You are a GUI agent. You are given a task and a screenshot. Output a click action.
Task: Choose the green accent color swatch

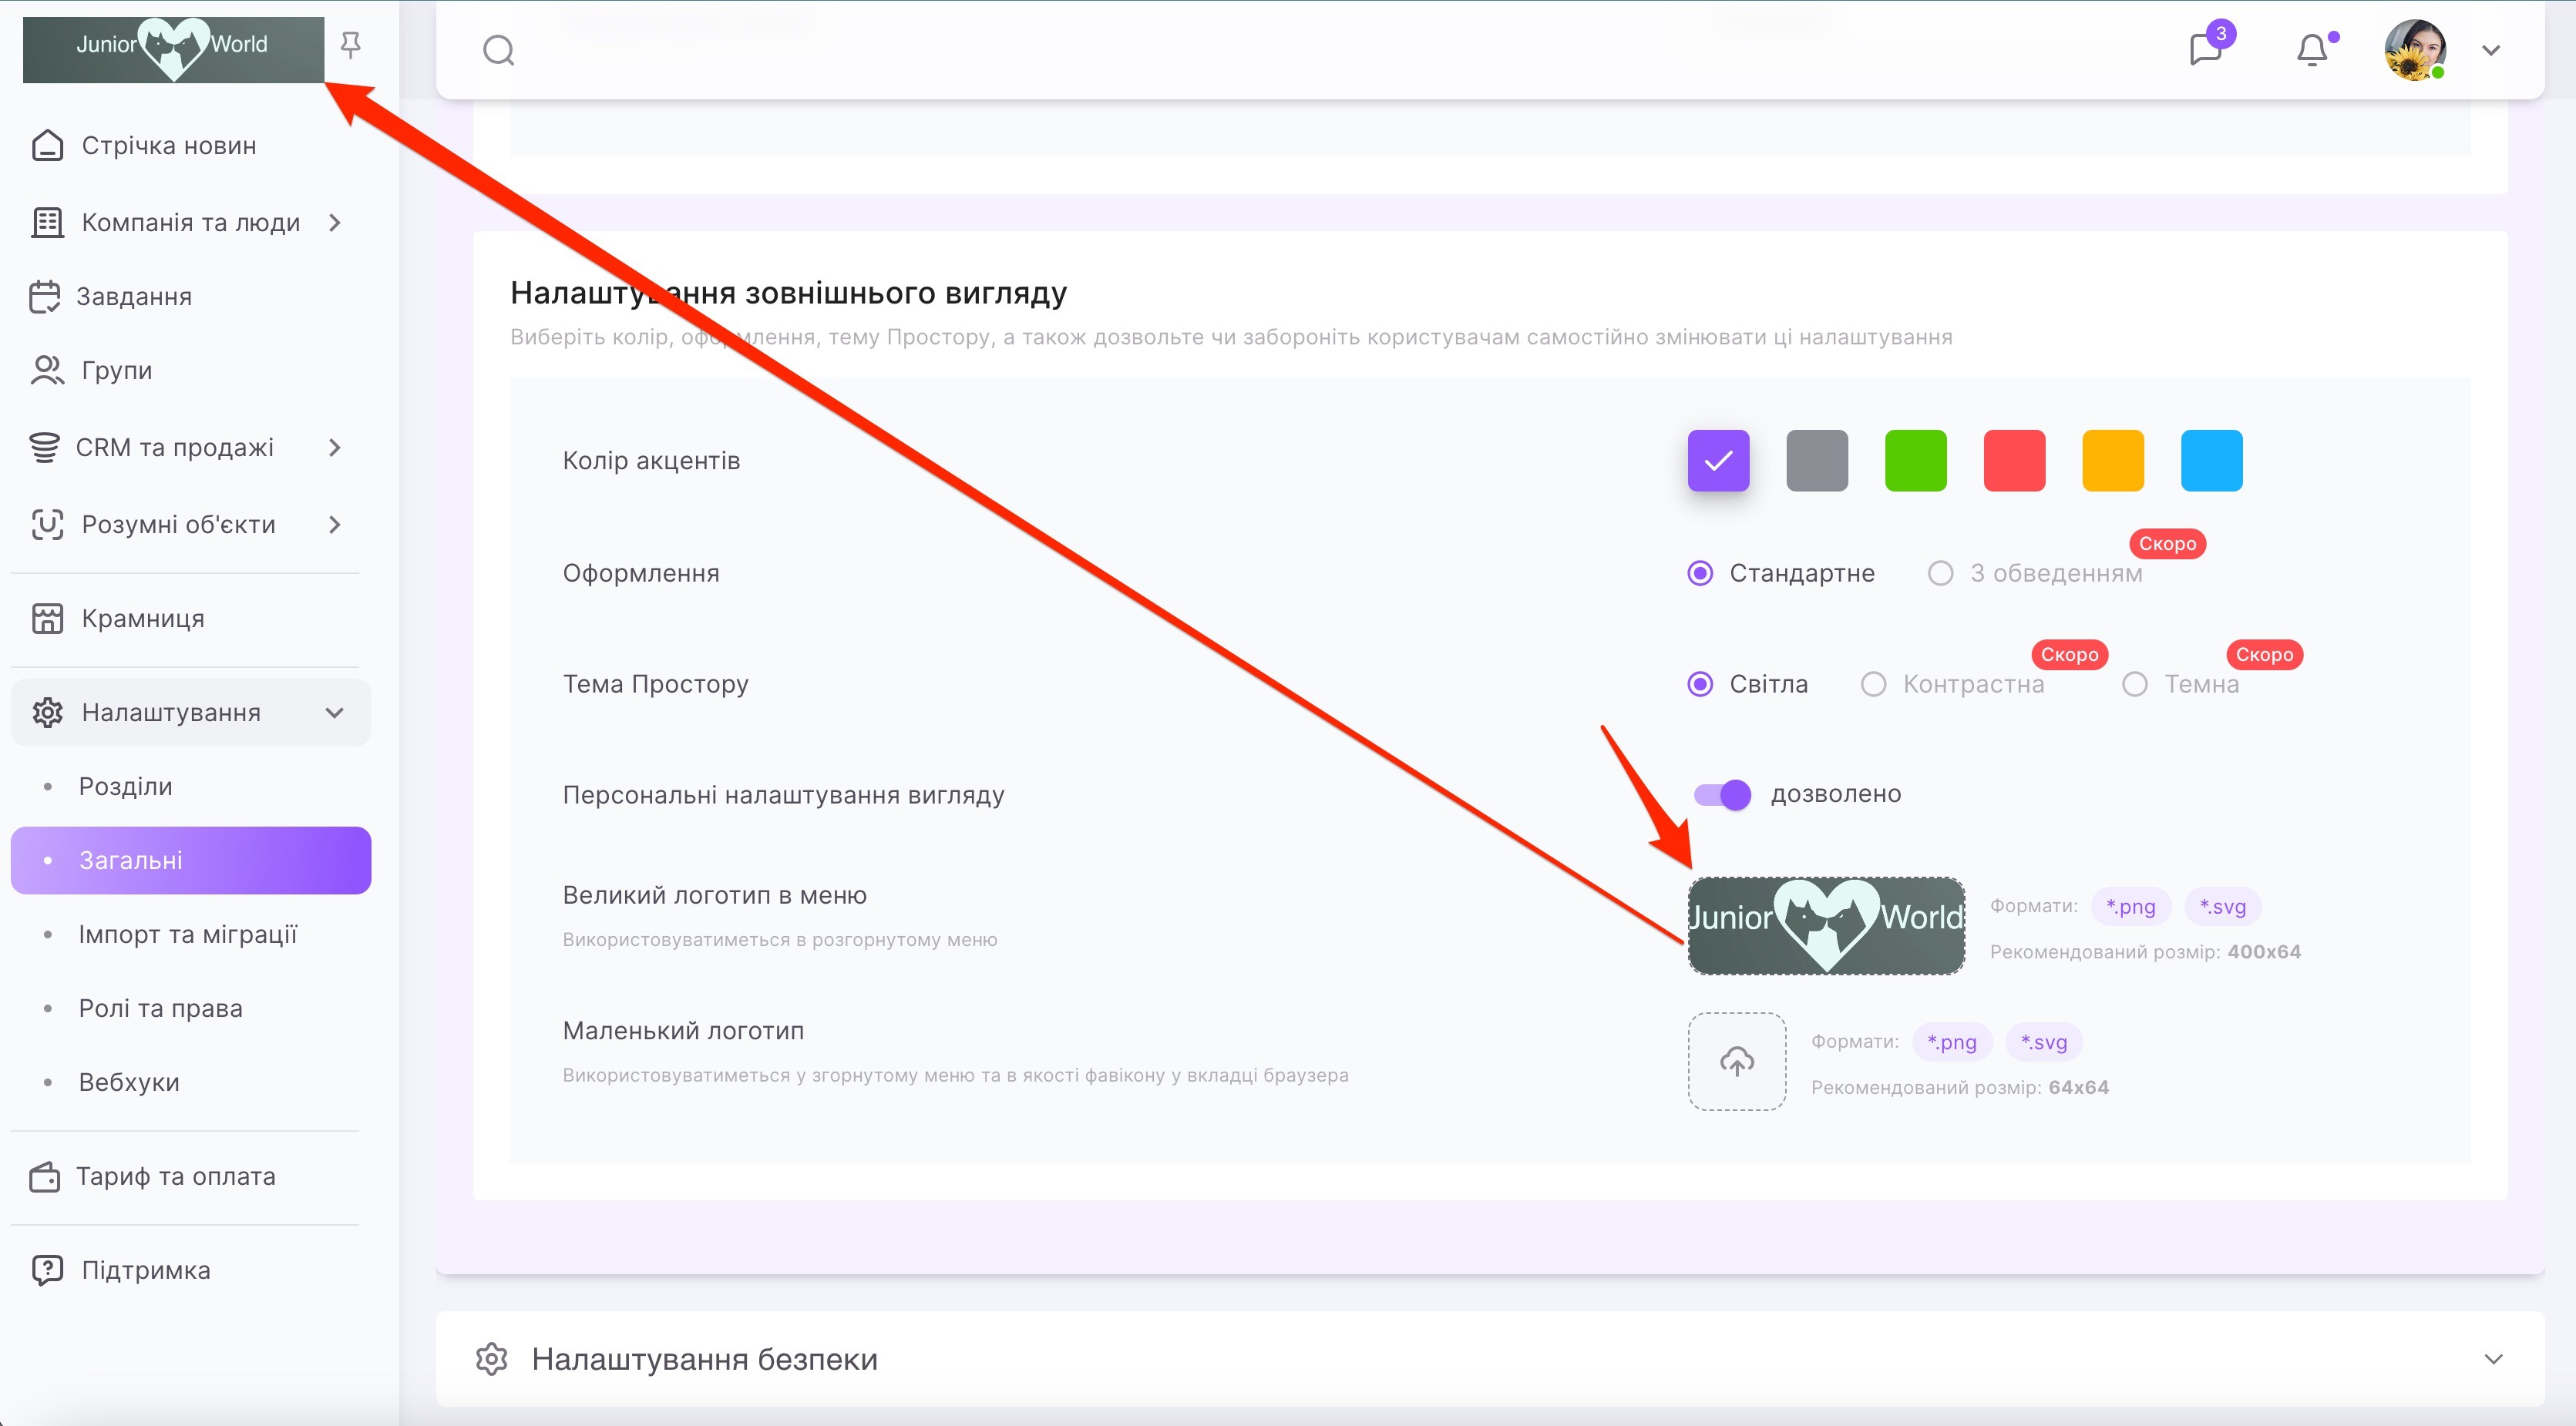point(1915,461)
